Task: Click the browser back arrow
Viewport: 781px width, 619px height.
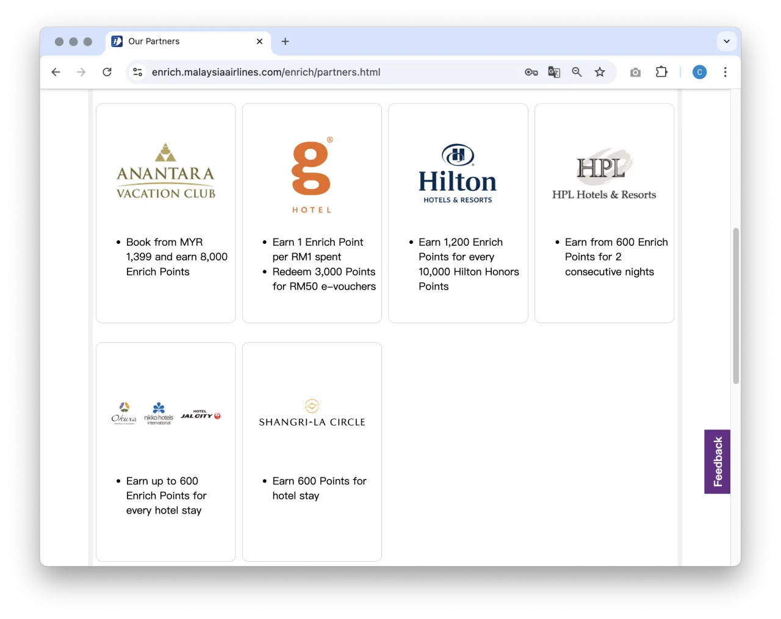Action: coord(56,72)
